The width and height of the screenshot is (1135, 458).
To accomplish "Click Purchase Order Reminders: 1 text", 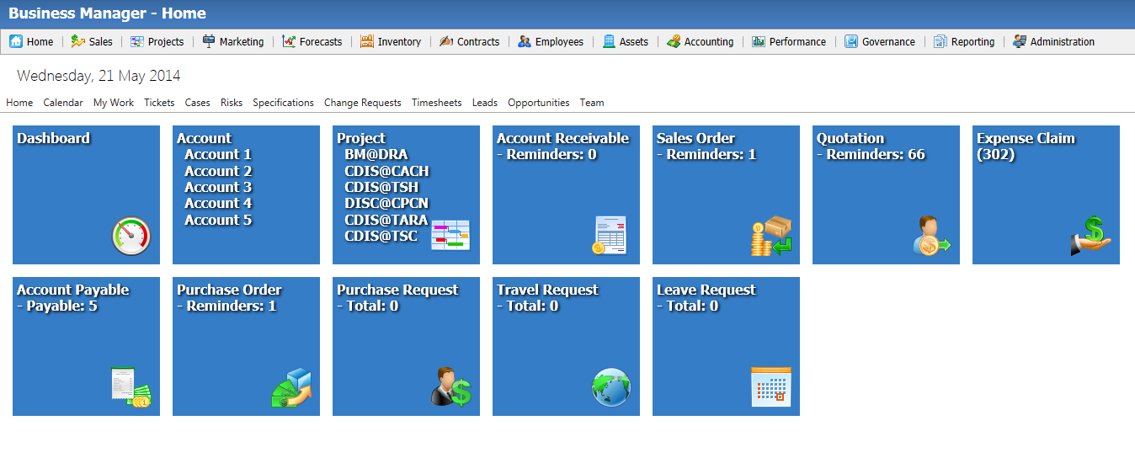I will 226,306.
